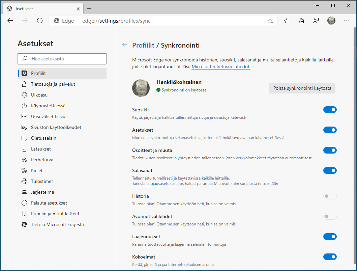
Task: Add this page to favorites via star icon
Action: [x=270, y=21]
